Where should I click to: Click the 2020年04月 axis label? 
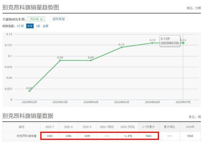[x=91, y=102]
